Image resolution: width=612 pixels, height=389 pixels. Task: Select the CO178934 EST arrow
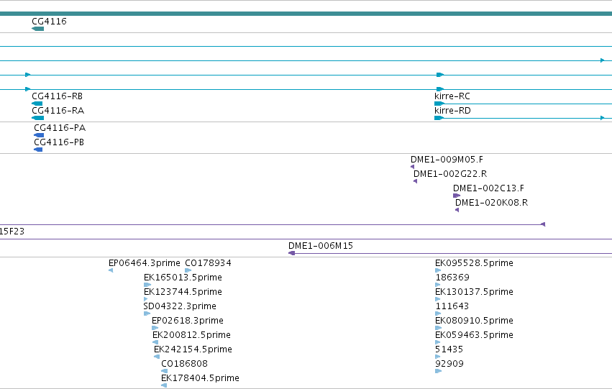click(x=188, y=270)
